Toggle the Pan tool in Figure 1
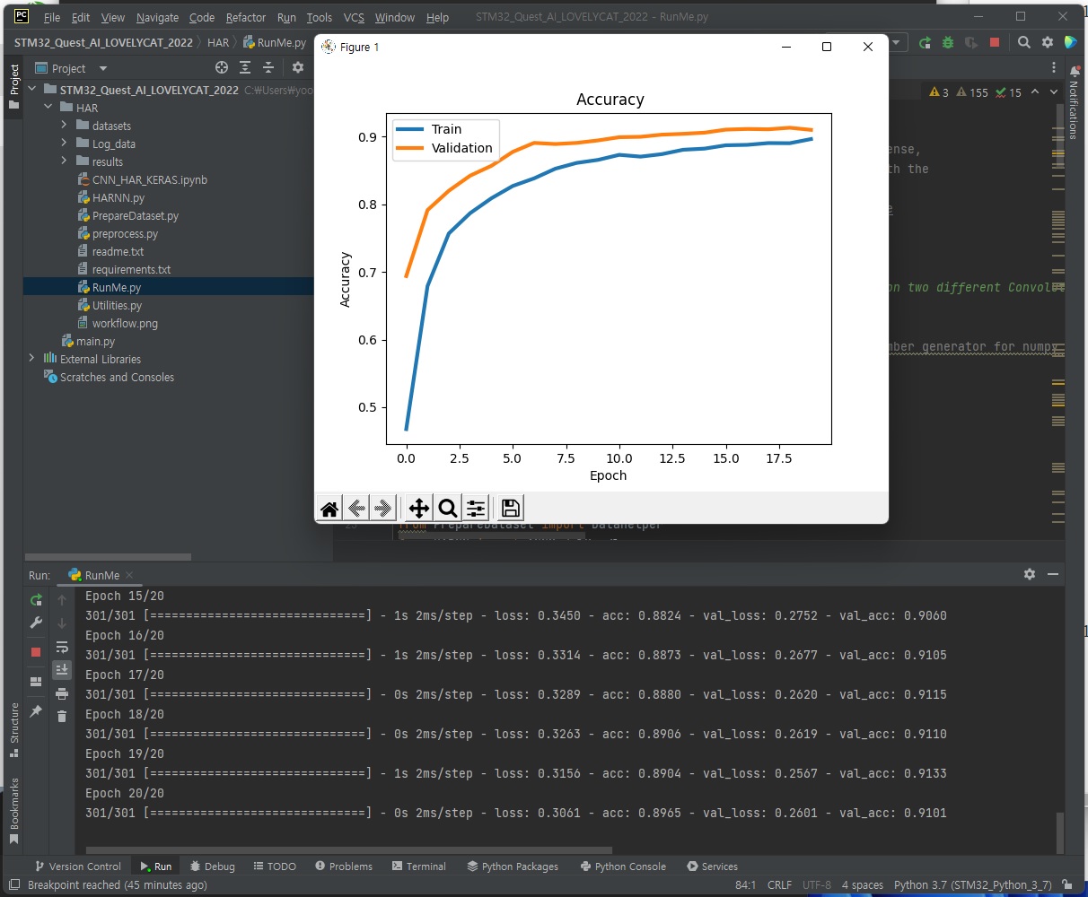 point(419,509)
